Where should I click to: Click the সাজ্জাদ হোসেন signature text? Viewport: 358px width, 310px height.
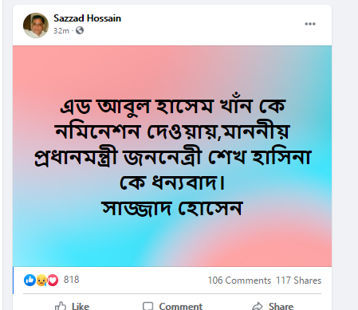(x=172, y=208)
